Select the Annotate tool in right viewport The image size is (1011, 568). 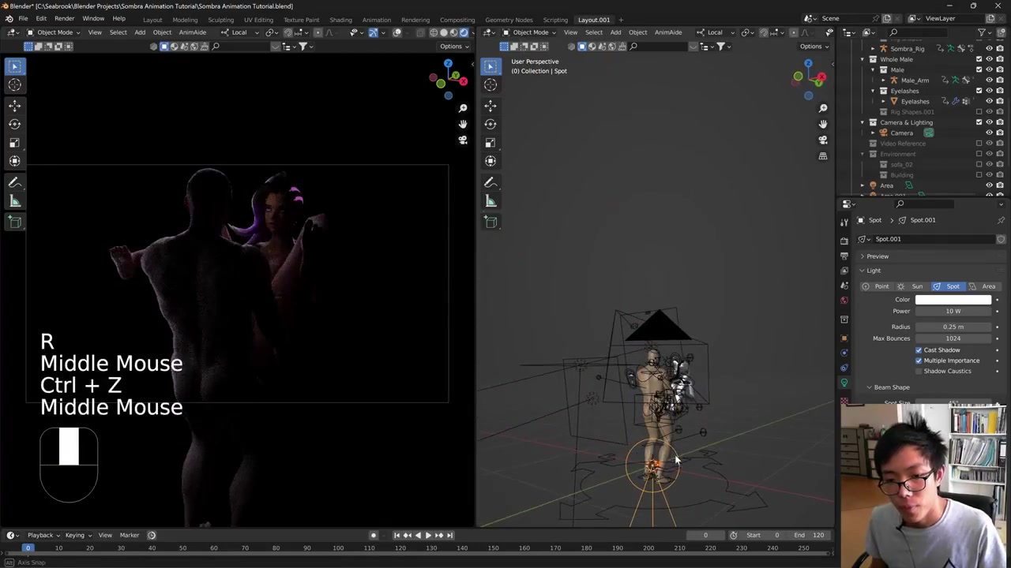point(490,182)
